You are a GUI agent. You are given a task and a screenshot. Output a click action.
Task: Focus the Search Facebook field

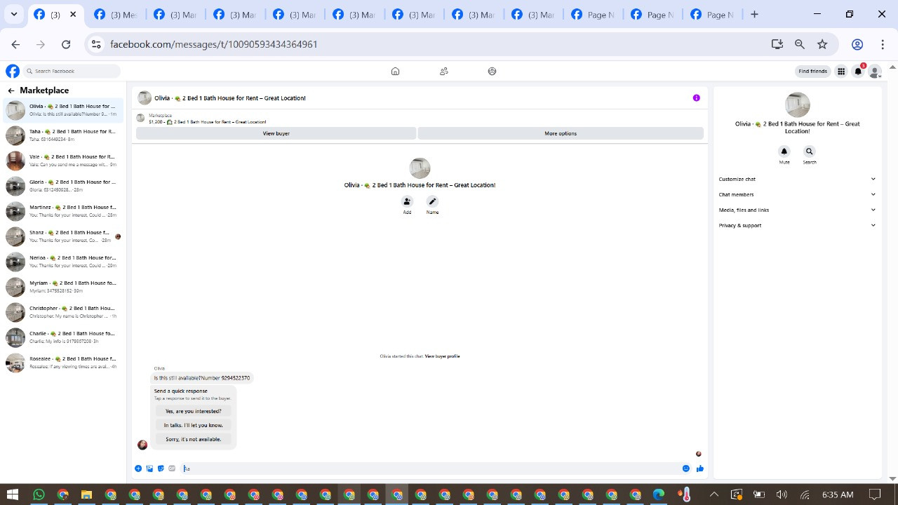click(72, 71)
